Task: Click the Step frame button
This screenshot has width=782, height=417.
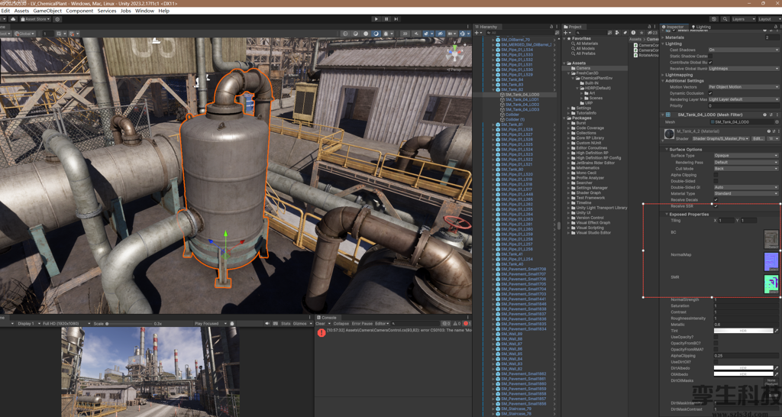Action: click(x=396, y=19)
